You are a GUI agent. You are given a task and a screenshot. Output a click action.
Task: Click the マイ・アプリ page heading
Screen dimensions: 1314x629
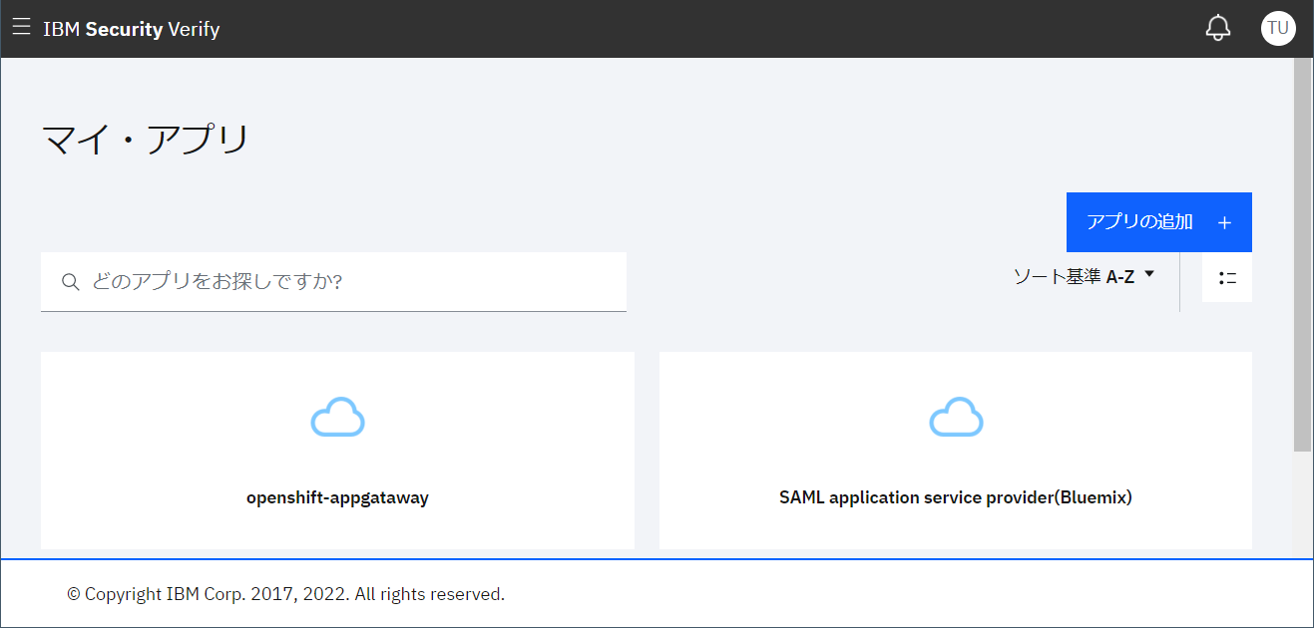click(x=145, y=141)
